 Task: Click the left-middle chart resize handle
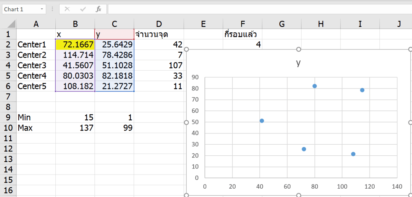(x=186, y=122)
